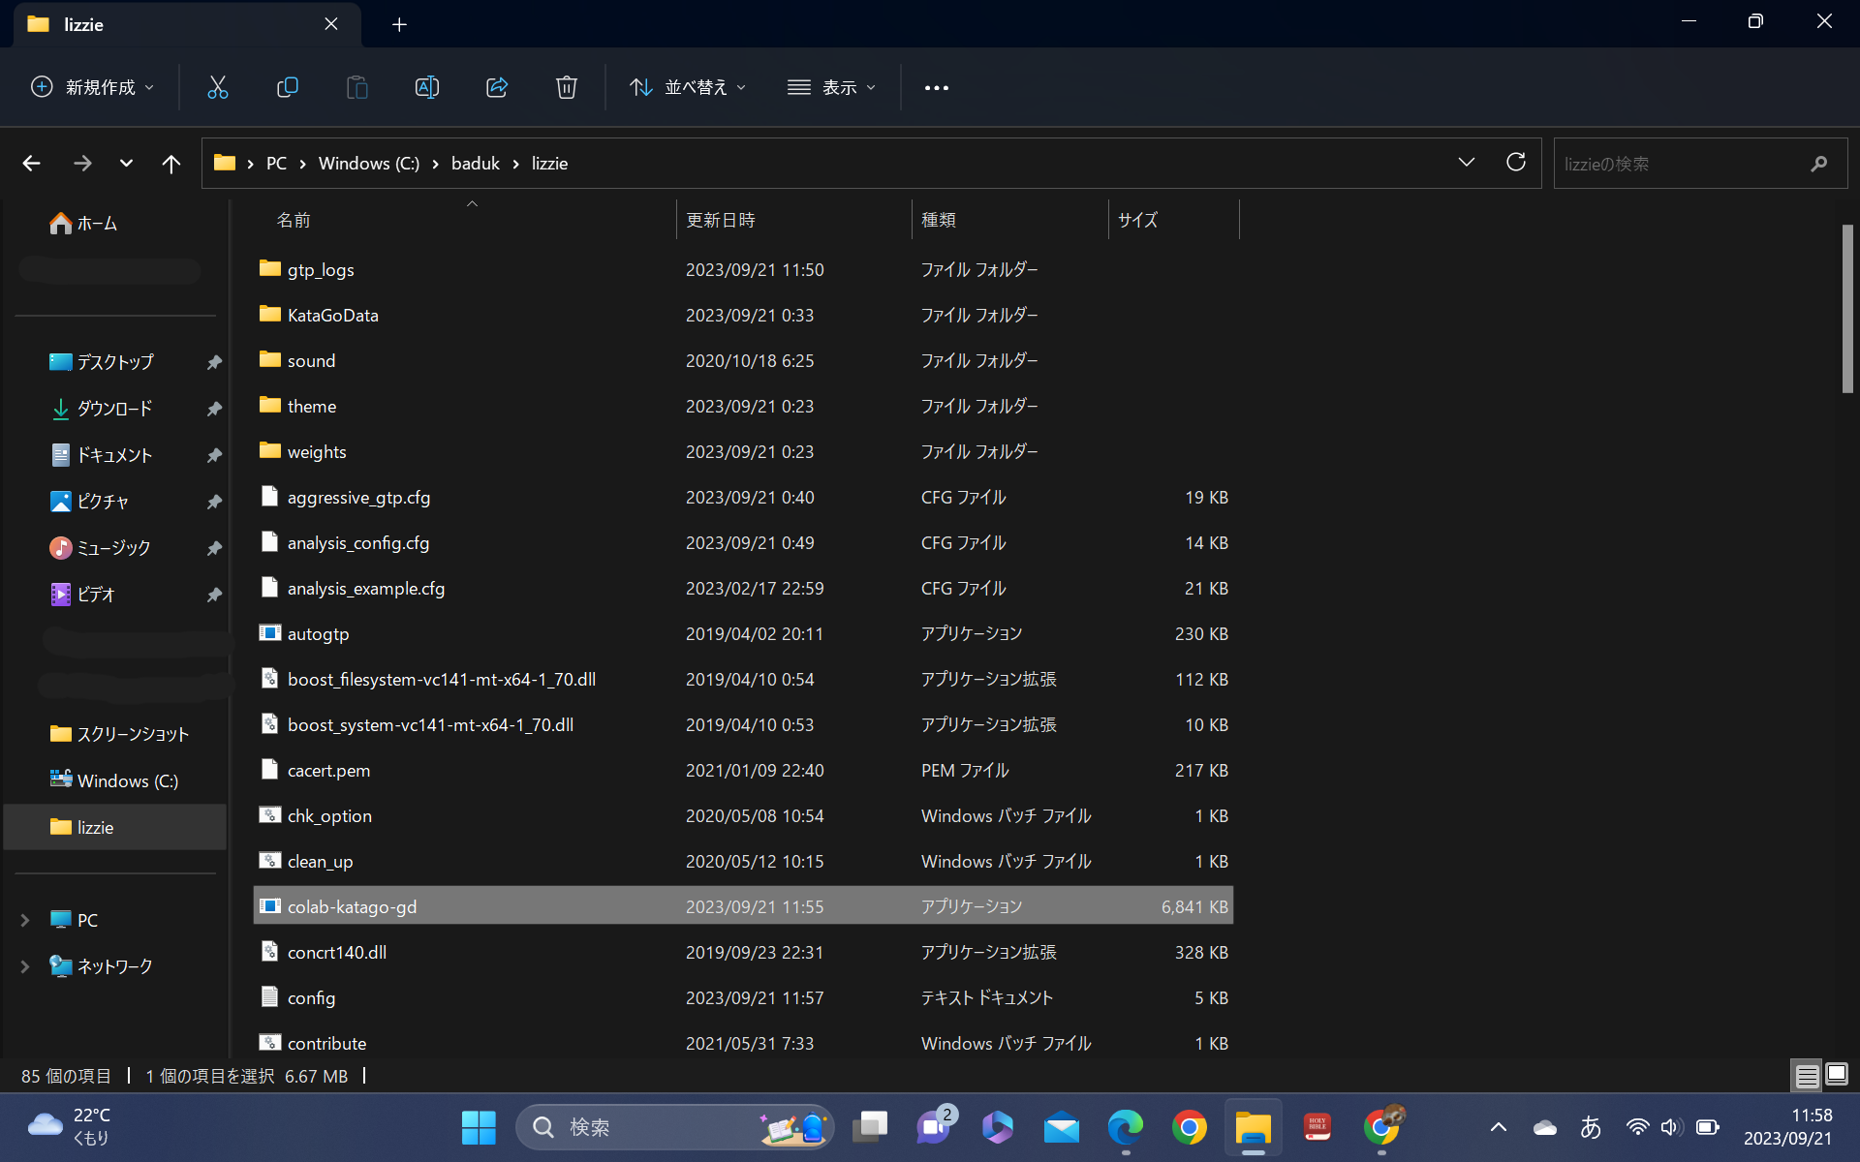
Task: Open recent locations dropdown chevron
Action: [x=126, y=164]
